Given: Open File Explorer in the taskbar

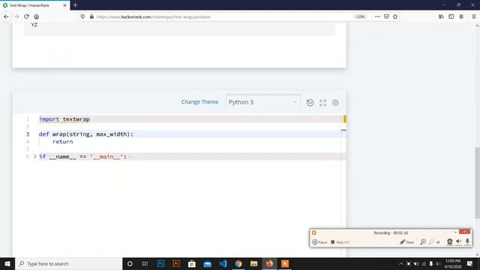Looking at the screenshot, I should click(253, 263).
